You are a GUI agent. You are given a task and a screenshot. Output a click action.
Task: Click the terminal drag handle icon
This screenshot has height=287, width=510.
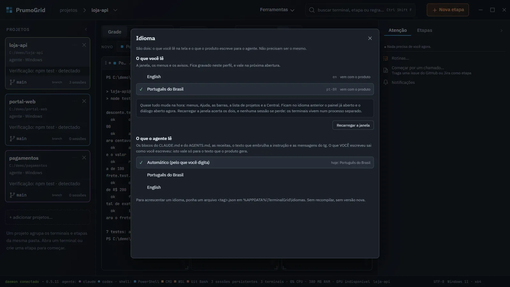tap(106, 63)
